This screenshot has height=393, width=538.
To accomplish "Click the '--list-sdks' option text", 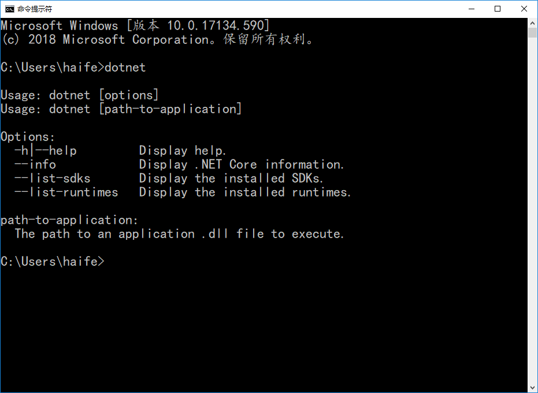I will [x=53, y=179].
